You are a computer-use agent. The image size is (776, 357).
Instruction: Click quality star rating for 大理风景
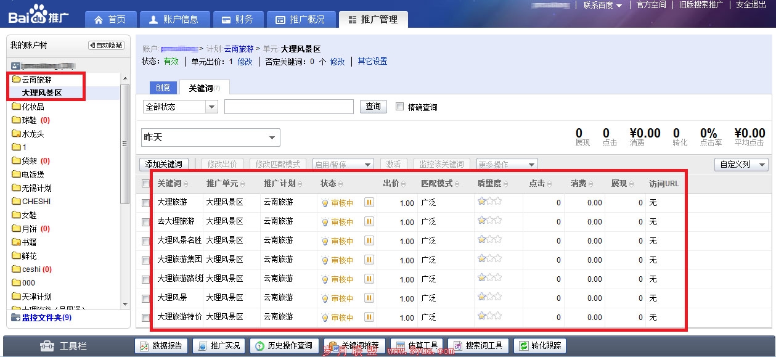click(489, 297)
